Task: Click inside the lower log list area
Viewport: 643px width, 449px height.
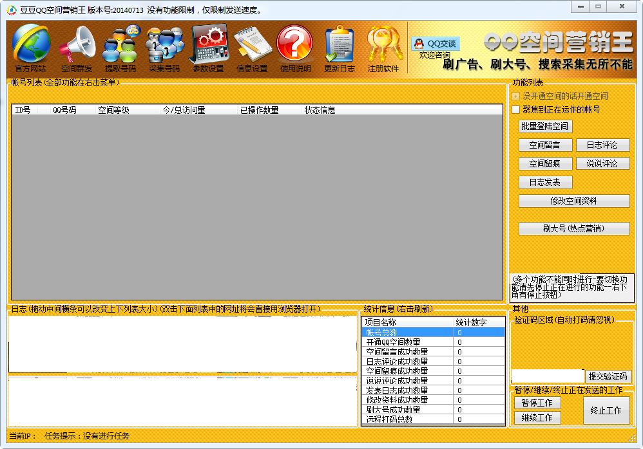Action: [182, 402]
